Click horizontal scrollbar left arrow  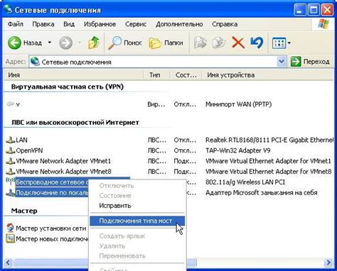tap(9, 262)
